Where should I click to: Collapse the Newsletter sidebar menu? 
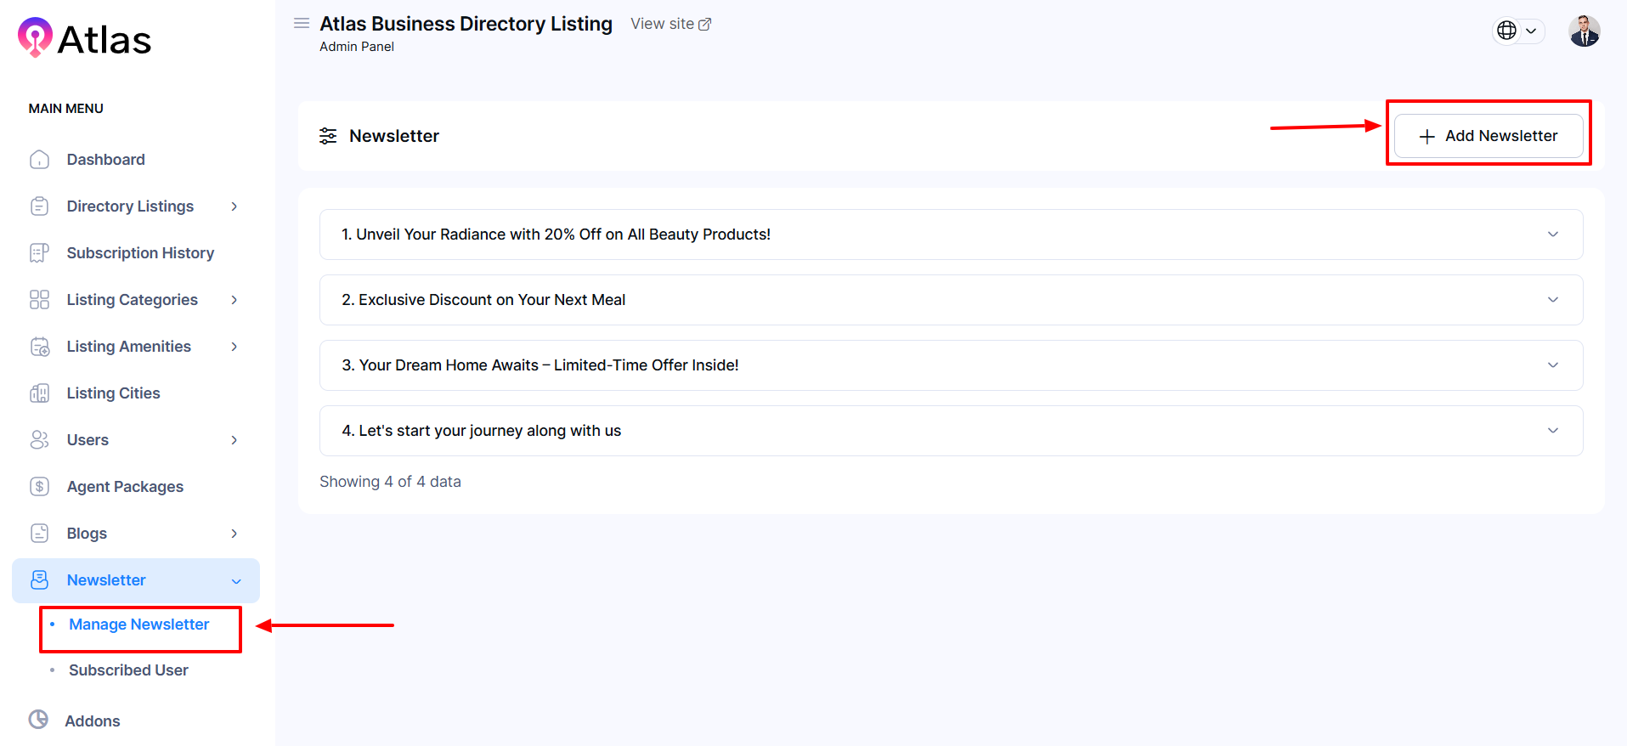236,581
